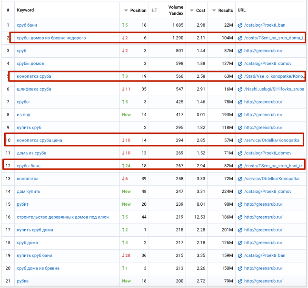308x288 pixels.
Task: Expand the Results column filter dropdown arrow
Action: click(214, 11)
